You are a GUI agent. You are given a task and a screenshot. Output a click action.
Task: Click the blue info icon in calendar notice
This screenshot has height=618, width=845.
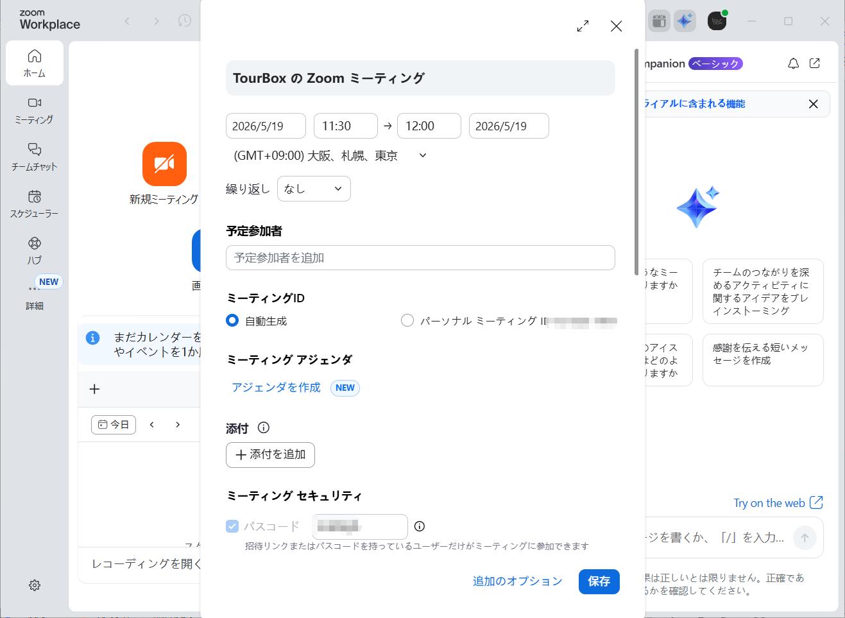click(93, 338)
